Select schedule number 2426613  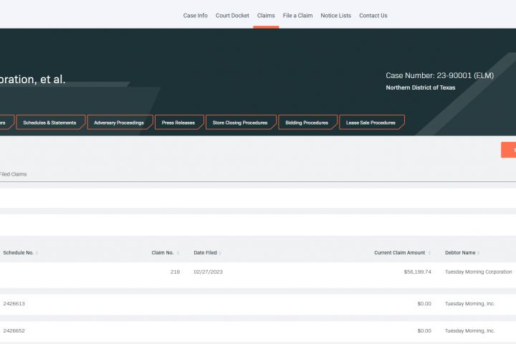[14, 304]
